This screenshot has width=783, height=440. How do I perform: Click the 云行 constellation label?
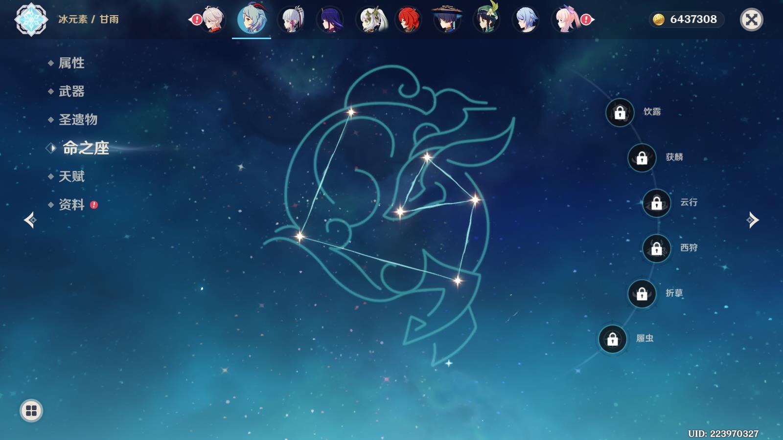pos(689,202)
